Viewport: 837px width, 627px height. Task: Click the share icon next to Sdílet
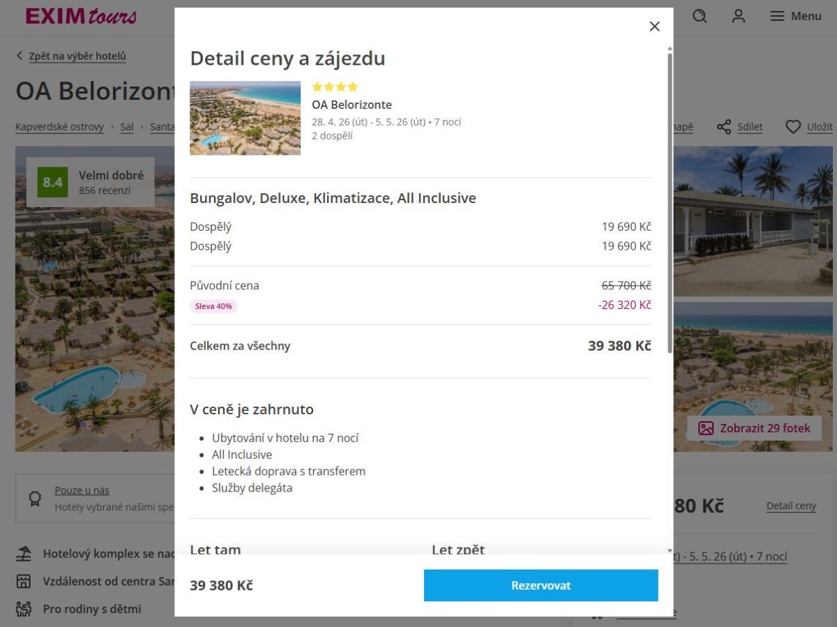point(724,127)
